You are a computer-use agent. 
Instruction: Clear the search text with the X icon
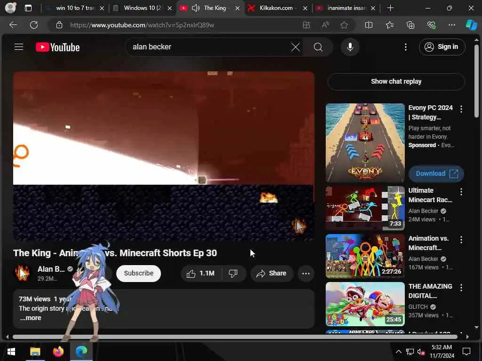[x=296, y=47]
